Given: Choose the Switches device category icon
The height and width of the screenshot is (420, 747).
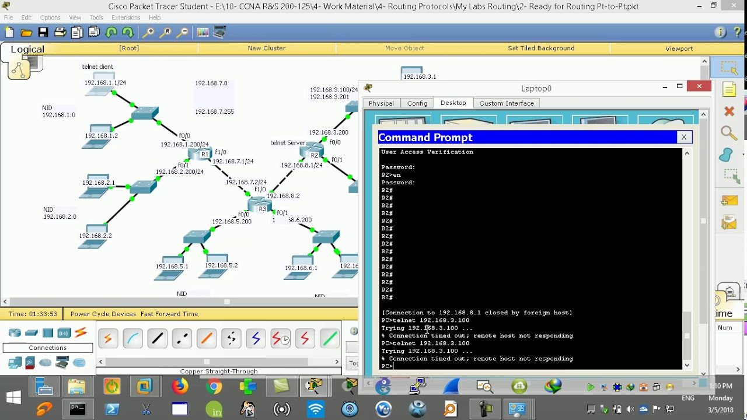Looking at the screenshot, I should pos(32,333).
